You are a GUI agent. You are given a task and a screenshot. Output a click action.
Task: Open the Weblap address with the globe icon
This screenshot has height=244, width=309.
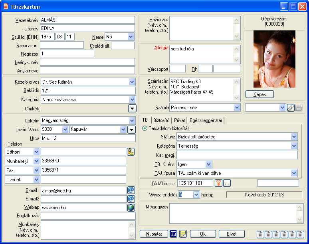(131, 208)
